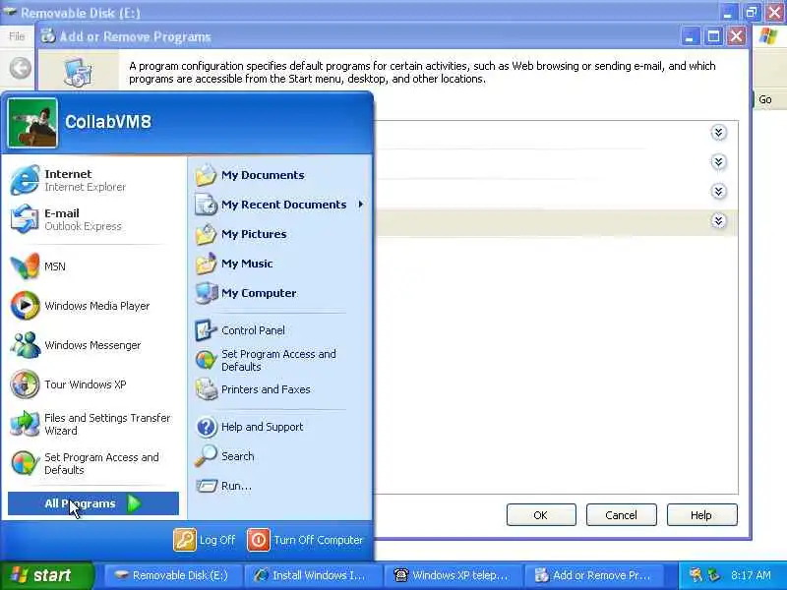Click the program configuration icon beside the description
Screen dimensions: 787x590
point(79,73)
